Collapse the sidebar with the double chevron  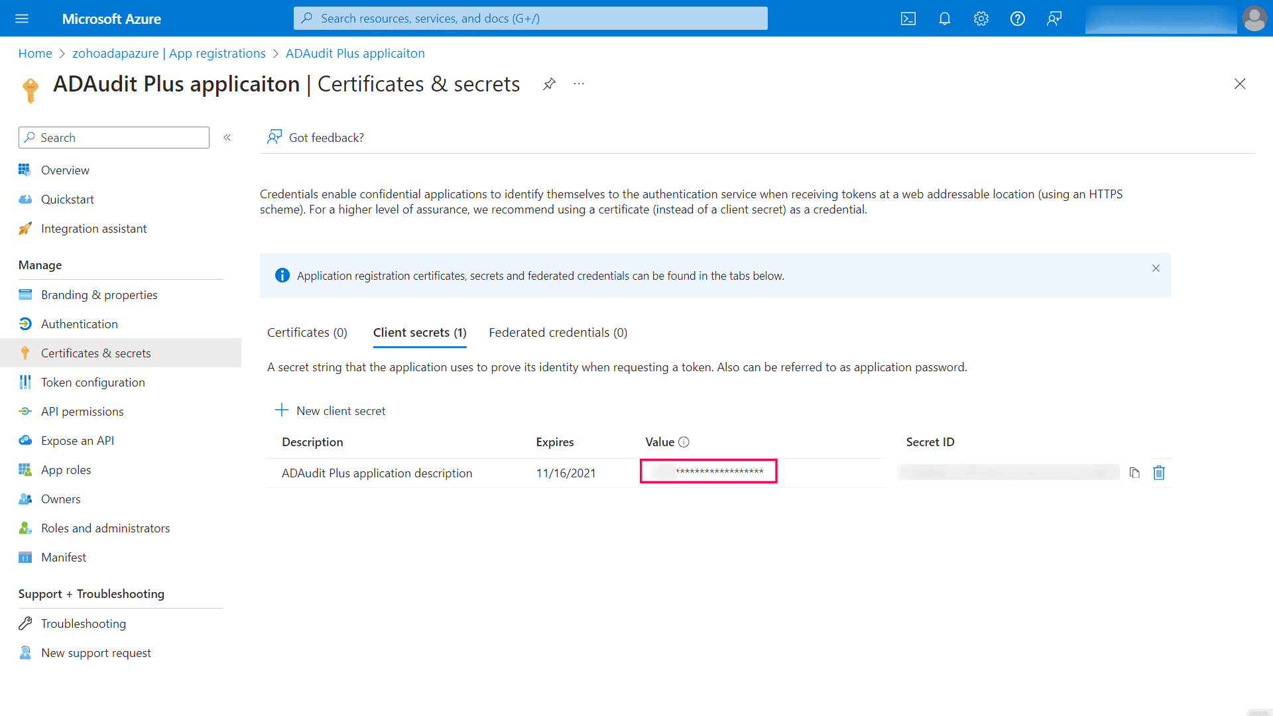point(227,137)
